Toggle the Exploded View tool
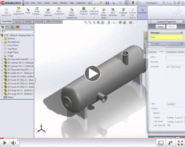Viewport: 185px width, 147px height. 123,13
